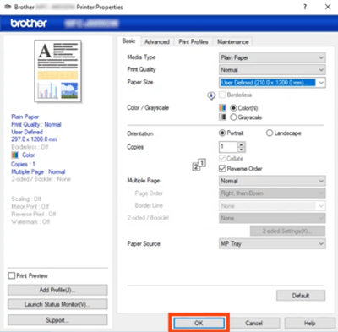Select the Grayscale radio button

point(233,117)
